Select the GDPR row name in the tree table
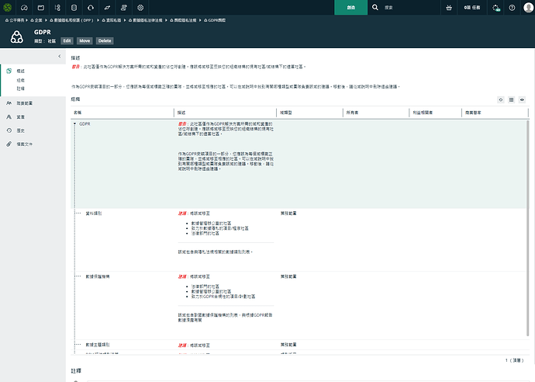The width and height of the screenshot is (535, 382). (85, 124)
